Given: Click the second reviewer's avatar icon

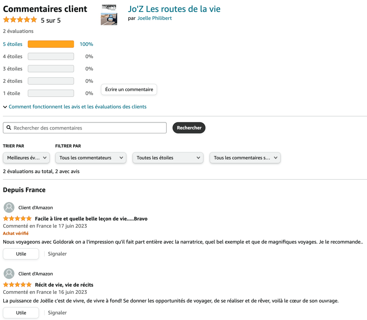Looking at the screenshot, I should (x=9, y=274).
